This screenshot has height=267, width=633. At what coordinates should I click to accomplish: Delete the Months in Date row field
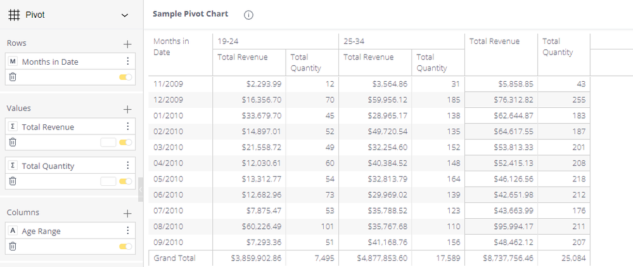pyautogui.click(x=13, y=77)
